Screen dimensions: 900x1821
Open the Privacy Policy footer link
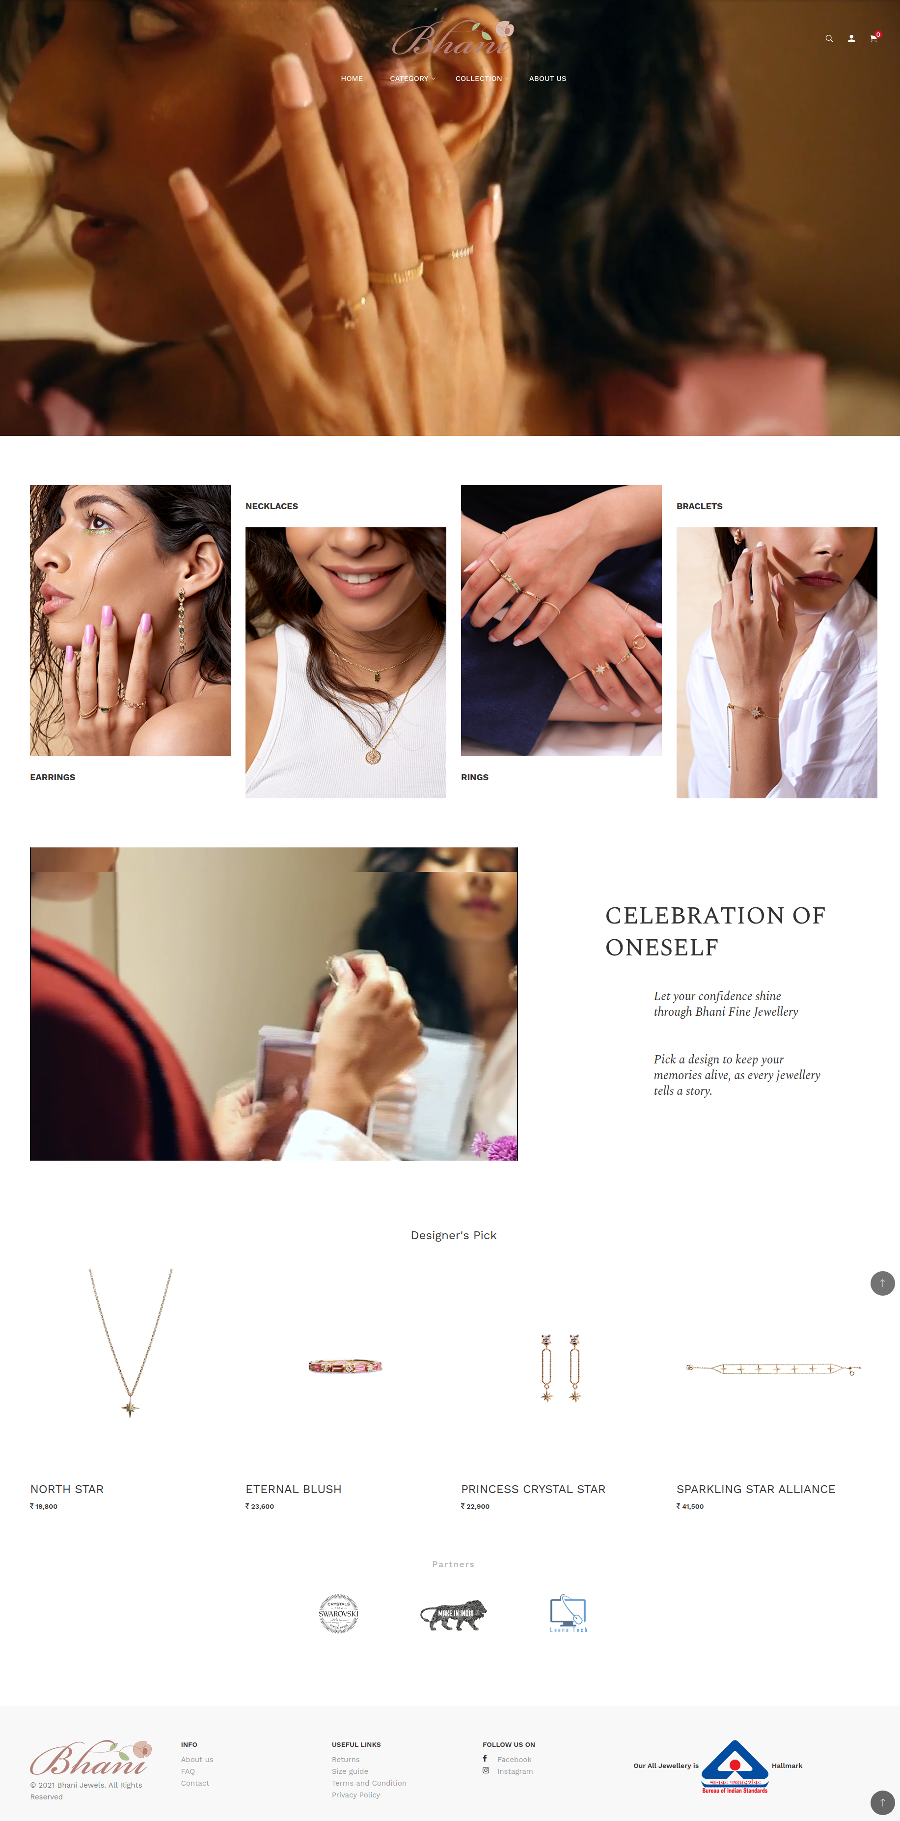[x=355, y=1795]
